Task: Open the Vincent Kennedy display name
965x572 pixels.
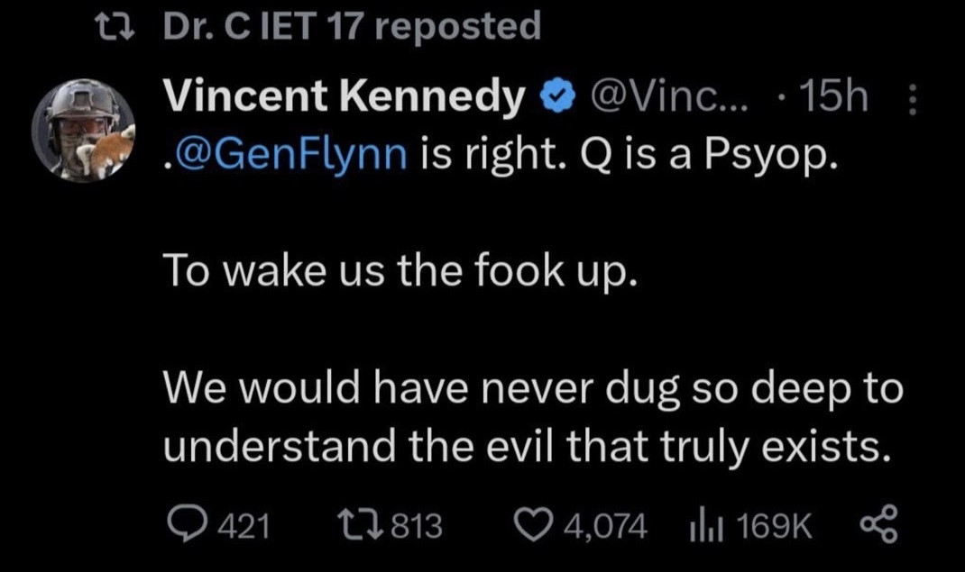Action: 344,97
